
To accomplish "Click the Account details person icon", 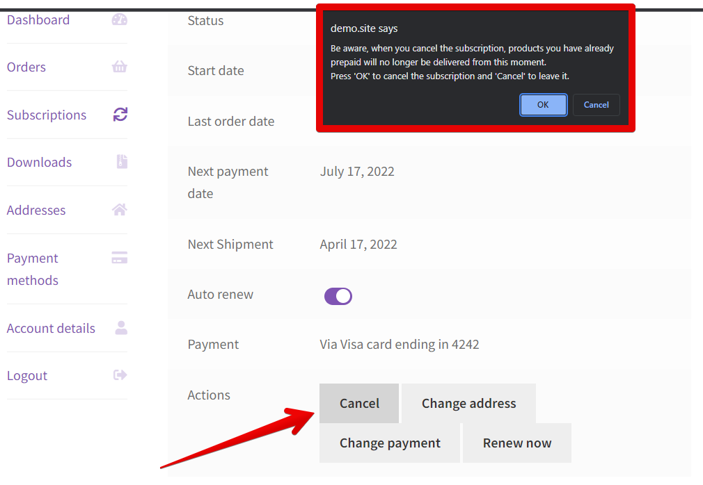I will [121, 328].
